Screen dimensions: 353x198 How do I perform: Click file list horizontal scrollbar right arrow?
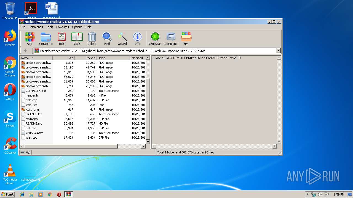(x=143, y=146)
